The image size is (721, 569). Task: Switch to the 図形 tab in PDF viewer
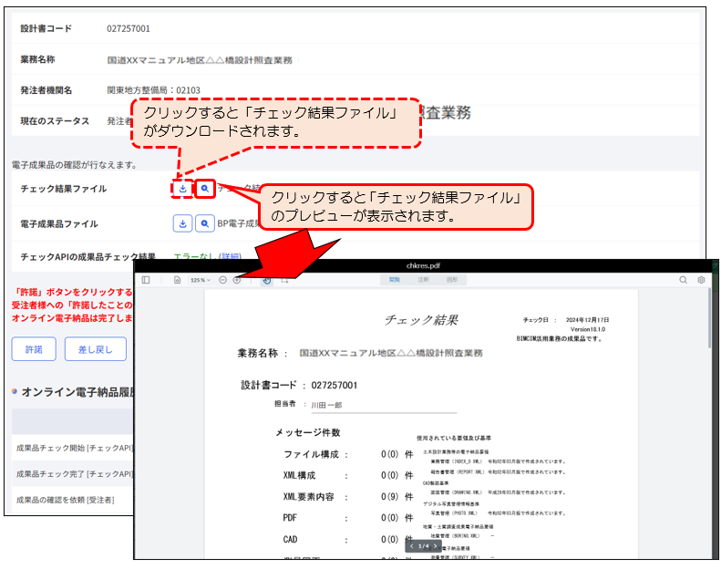452,280
